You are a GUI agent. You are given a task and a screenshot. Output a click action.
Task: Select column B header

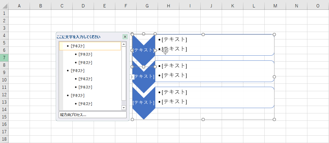point(41,6)
